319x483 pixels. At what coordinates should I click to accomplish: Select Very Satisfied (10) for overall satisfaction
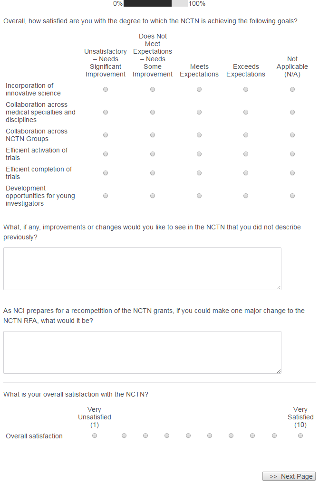pos(300,436)
